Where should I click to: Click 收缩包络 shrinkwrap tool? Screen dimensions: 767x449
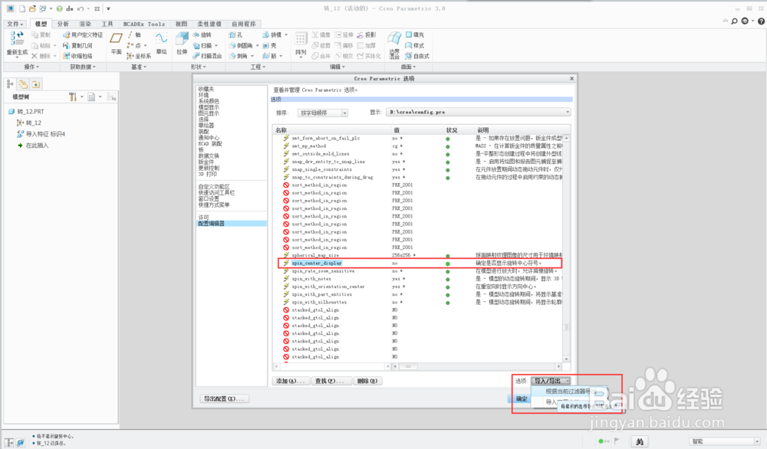tap(77, 56)
